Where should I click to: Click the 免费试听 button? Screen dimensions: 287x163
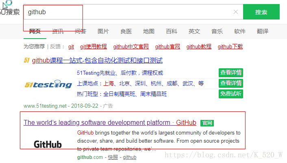coord(231,94)
